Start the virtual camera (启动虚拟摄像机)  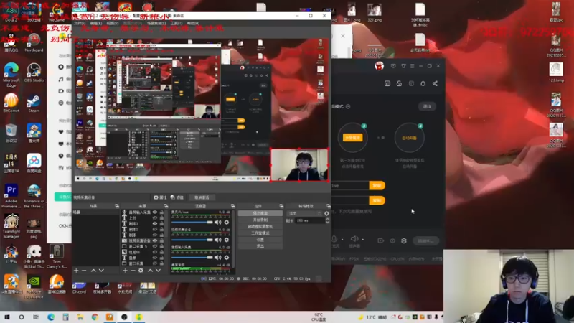(260, 226)
